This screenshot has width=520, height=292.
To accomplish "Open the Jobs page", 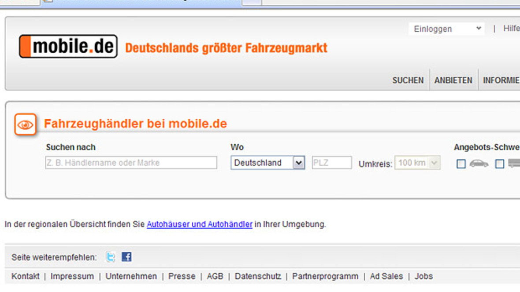I will click(423, 276).
